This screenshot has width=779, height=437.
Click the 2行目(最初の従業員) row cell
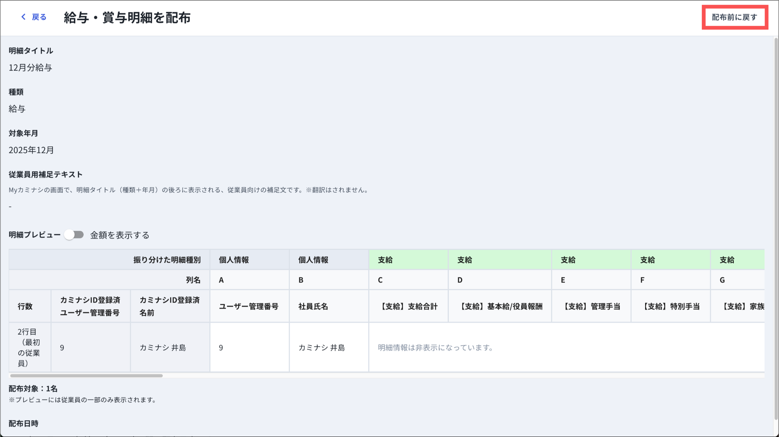(x=29, y=347)
